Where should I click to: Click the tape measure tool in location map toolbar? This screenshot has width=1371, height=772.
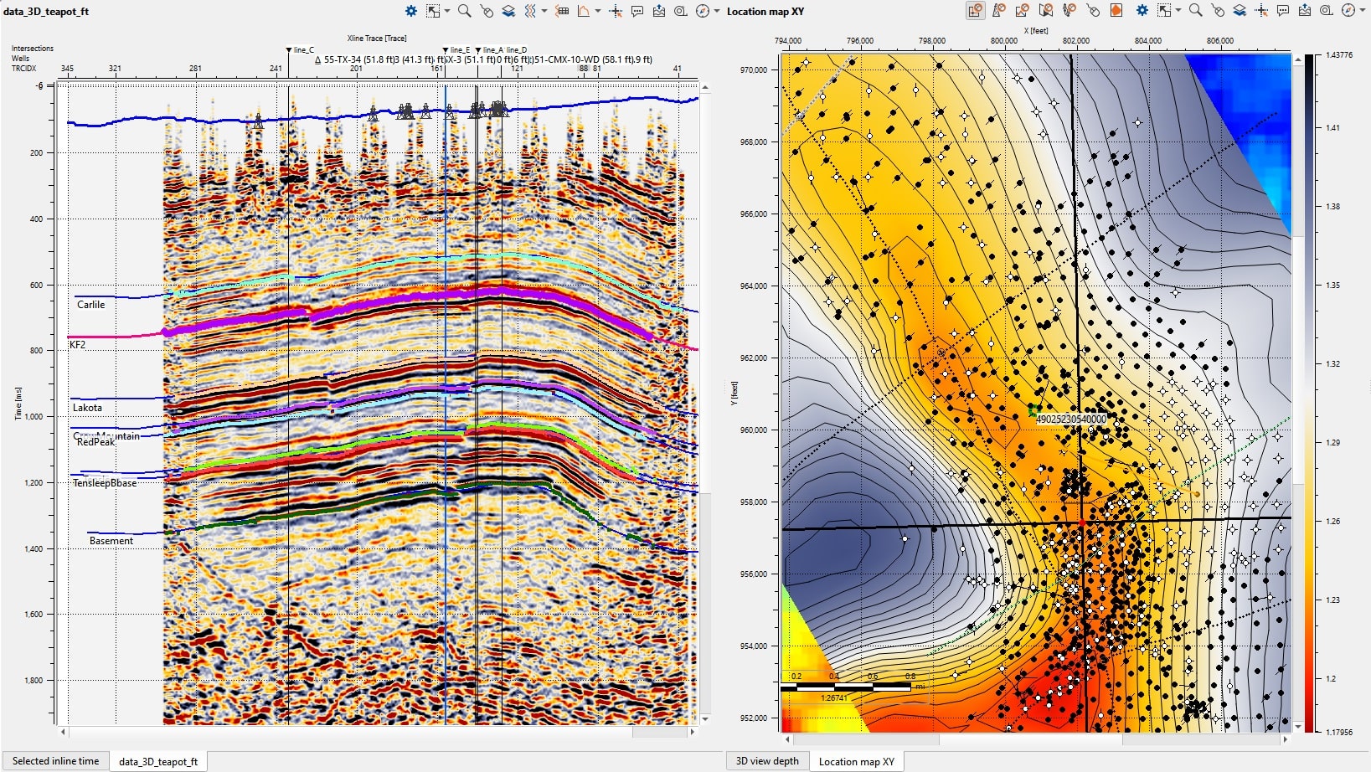[x=1327, y=11]
